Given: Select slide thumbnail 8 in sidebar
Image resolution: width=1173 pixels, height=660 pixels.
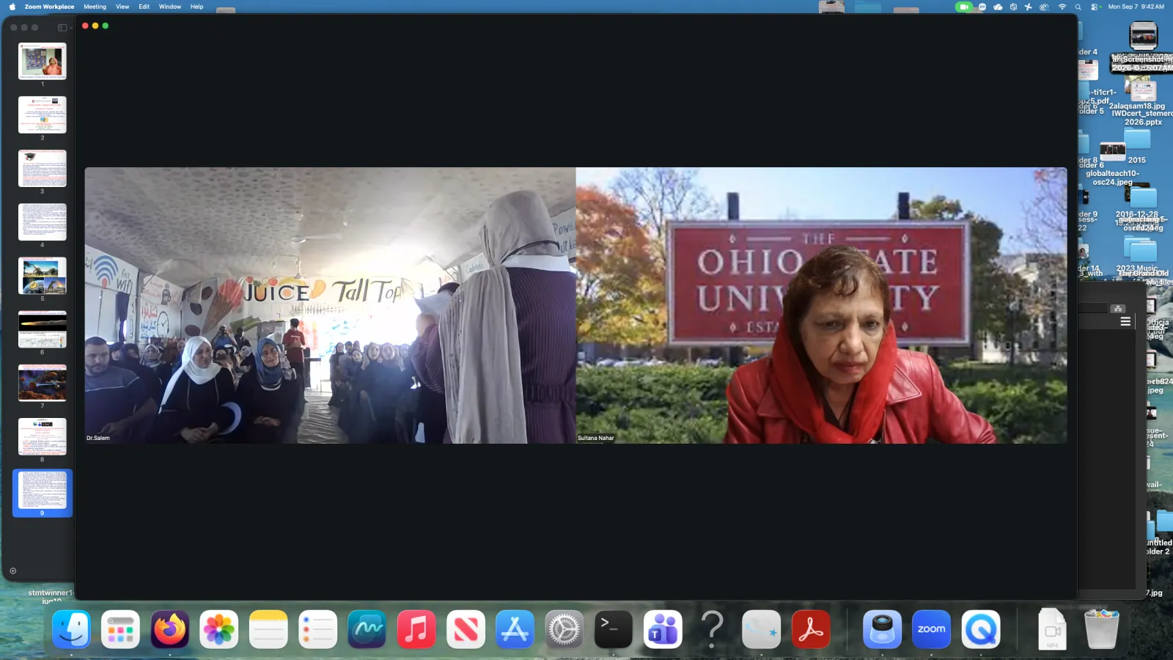Looking at the screenshot, I should 43,436.
